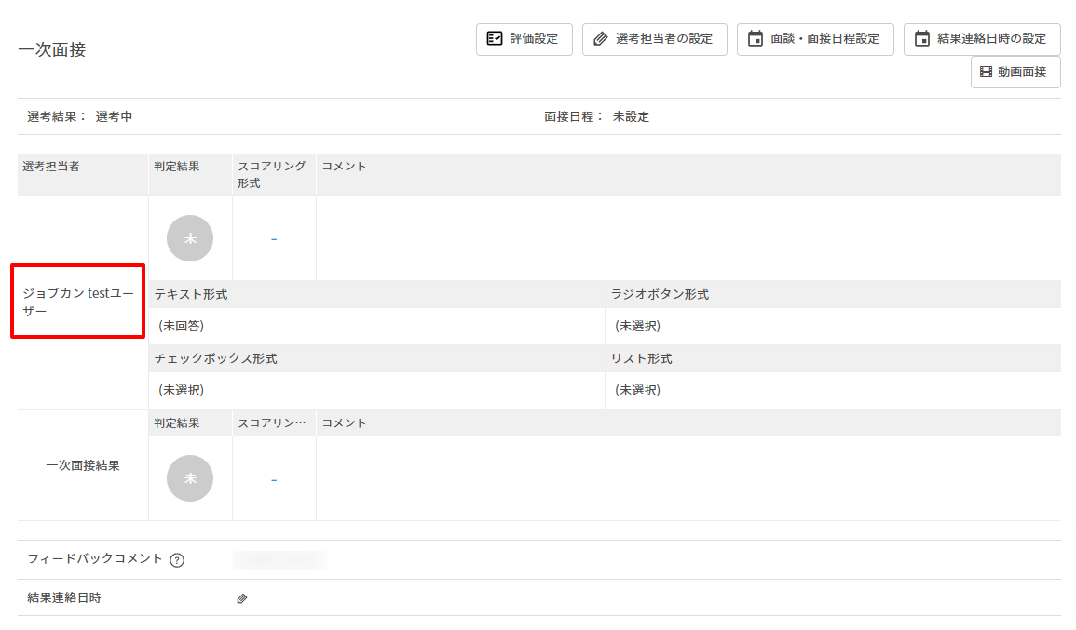Click the blurred フィードバックコメント value
The image size is (1076, 630).
click(280, 559)
